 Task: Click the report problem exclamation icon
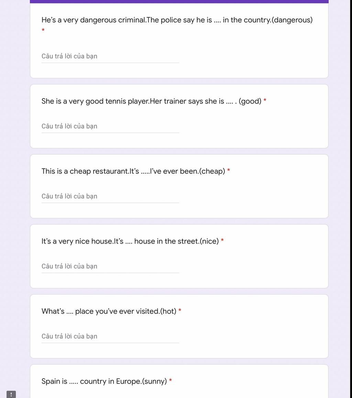coord(11,395)
